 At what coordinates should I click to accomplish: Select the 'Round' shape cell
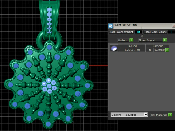coord(132,46)
